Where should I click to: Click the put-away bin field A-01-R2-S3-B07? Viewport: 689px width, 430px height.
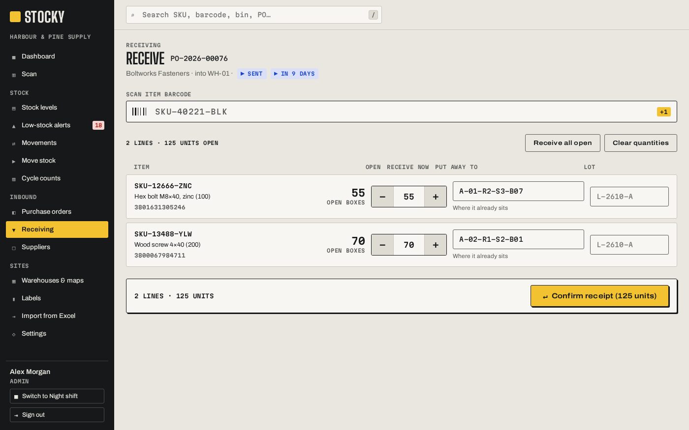click(518, 191)
